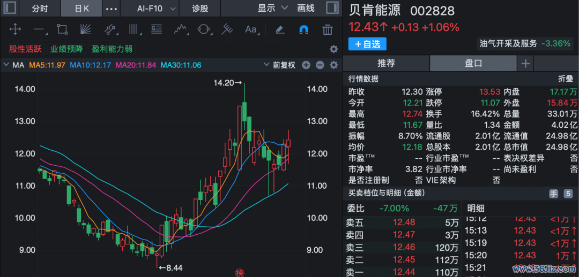
Task: Click the MA10:12.17 blue label
Action: 91,65
